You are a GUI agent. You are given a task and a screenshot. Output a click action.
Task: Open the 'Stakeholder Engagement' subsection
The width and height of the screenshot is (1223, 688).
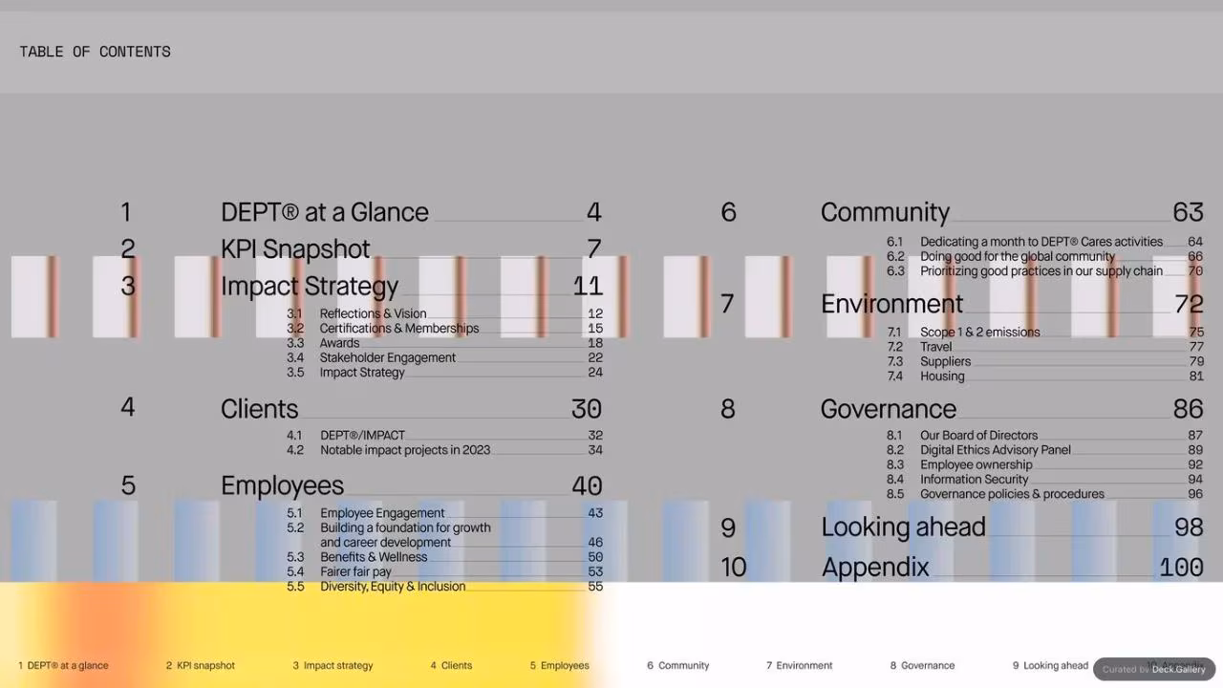388,357
